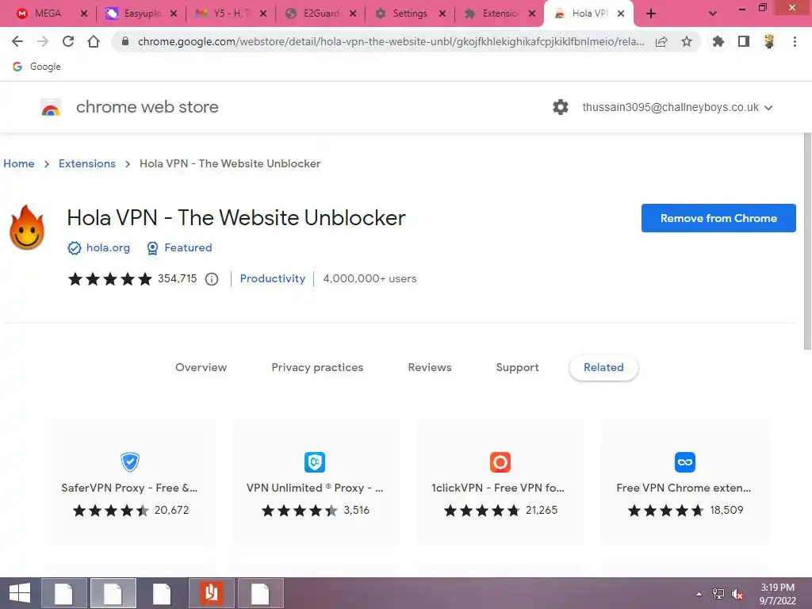Expand the thussain3095 account dropdown

coord(768,108)
